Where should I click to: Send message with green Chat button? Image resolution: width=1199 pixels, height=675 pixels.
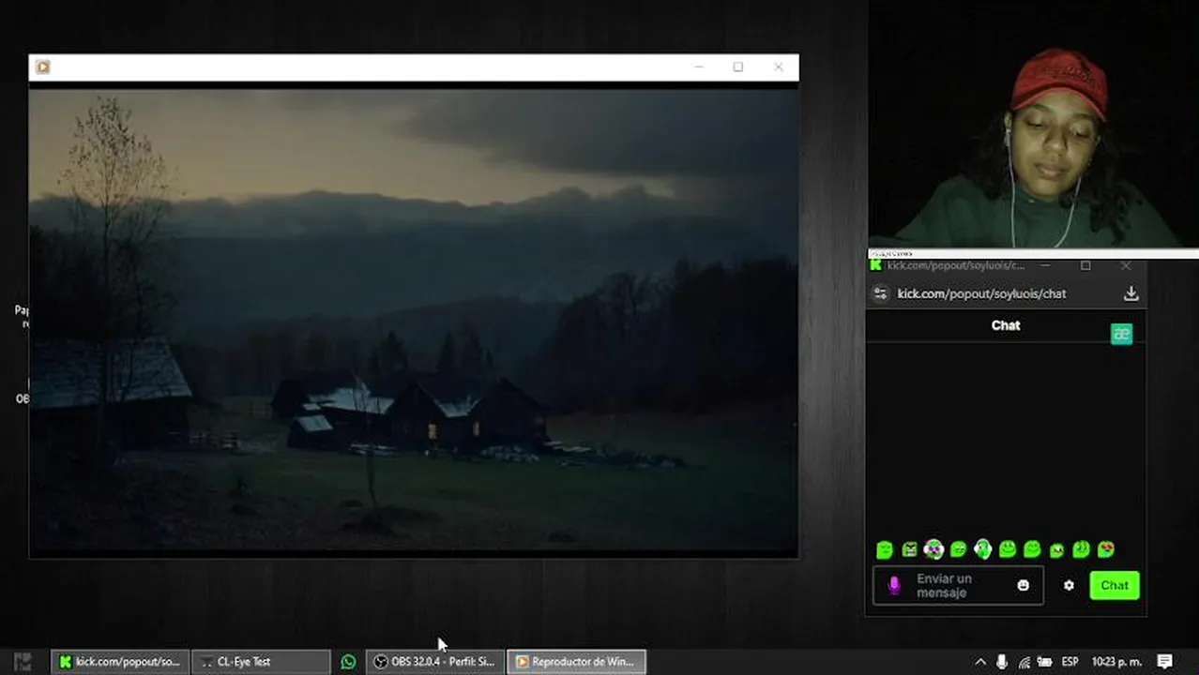pyautogui.click(x=1115, y=585)
